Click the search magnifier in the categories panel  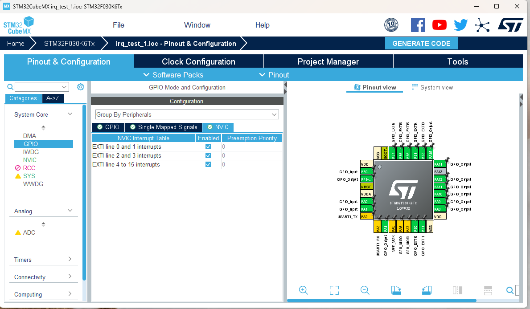pyautogui.click(x=11, y=87)
